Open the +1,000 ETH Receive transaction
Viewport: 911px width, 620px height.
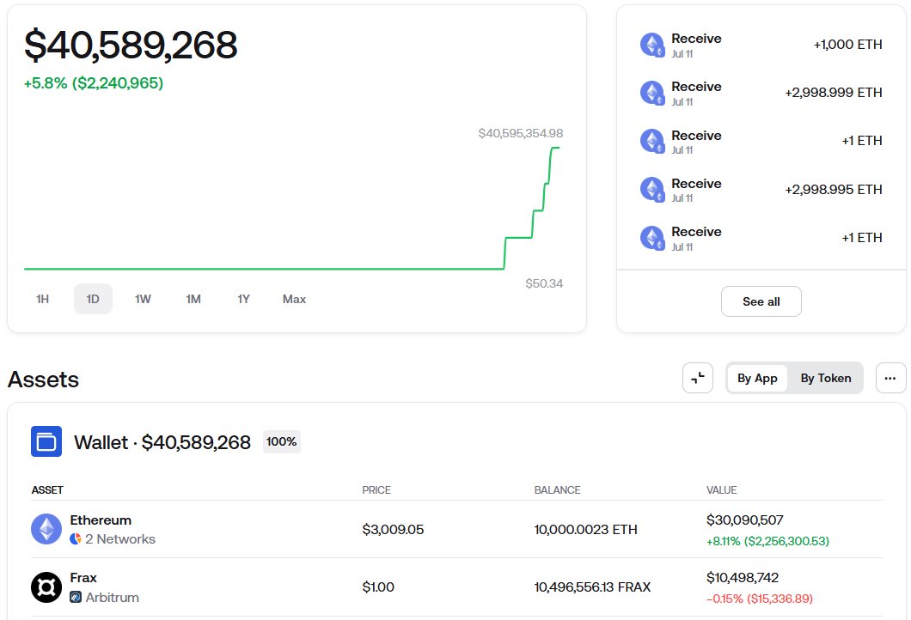(x=761, y=45)
